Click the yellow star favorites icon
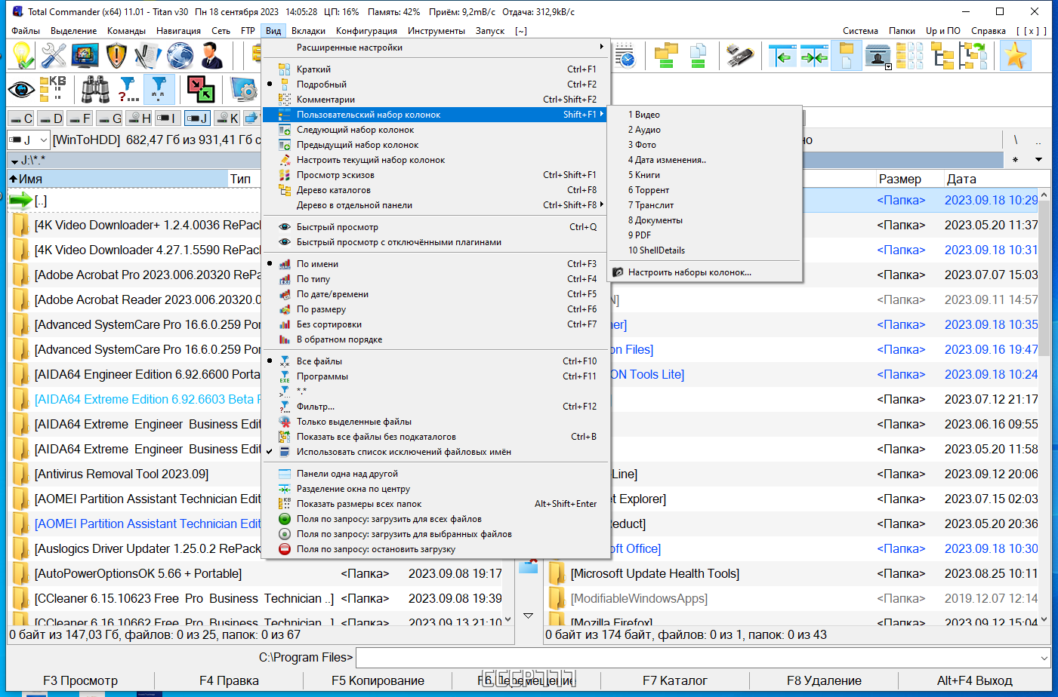The width and height of the screenshot is (1058, 697). point(1015,56)
